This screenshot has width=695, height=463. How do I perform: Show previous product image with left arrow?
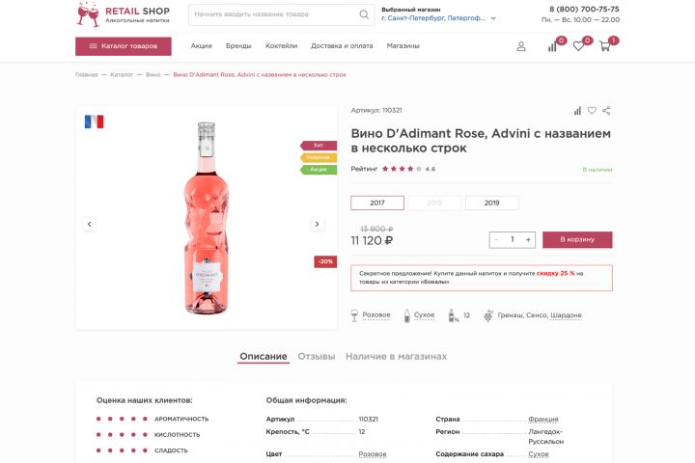pyautogui.click(x=90, y=224)
